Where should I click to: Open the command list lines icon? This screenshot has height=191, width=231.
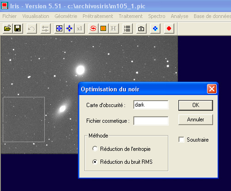pyautogui.click(x=127, y=29)
